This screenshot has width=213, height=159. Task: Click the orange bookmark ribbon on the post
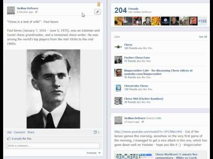pyautogui.click(x=99, y=4)
